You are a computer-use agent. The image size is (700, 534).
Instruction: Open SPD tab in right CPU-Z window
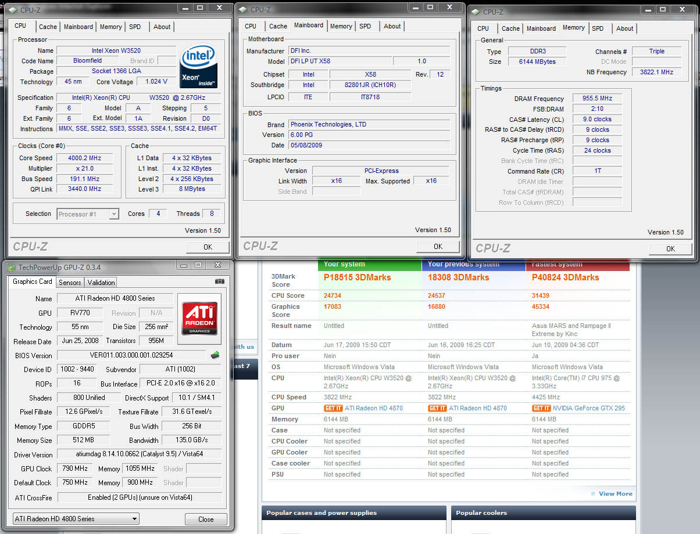click(598, 28)
